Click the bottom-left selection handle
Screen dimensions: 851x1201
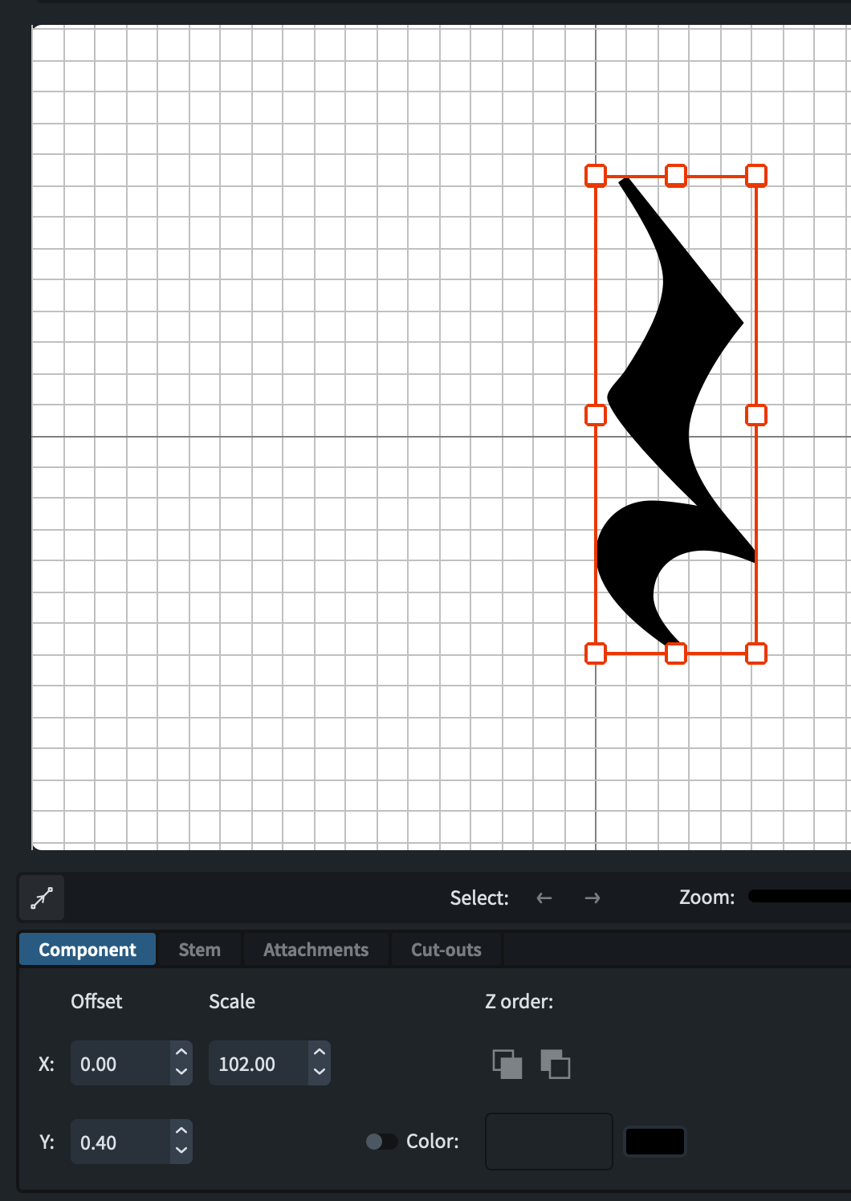596,653
